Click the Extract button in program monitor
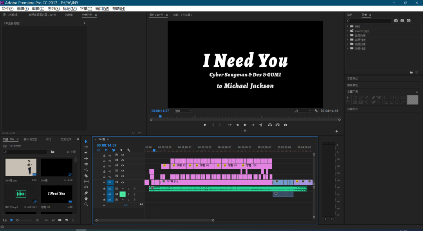 pos(278,125)
